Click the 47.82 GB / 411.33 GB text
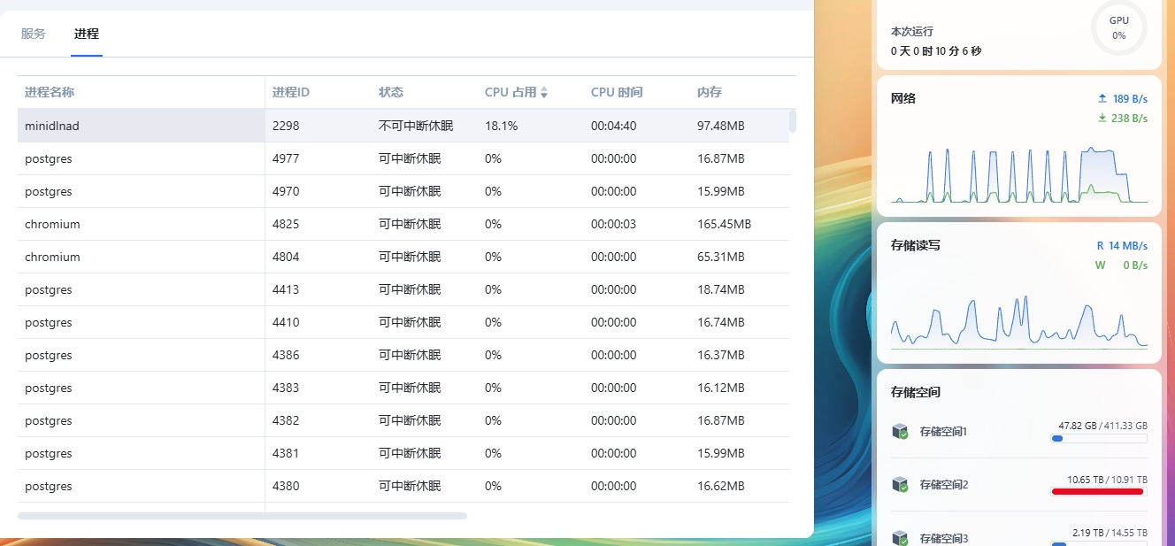Screen dimensions: 1175x546 tap(1102, 426)
